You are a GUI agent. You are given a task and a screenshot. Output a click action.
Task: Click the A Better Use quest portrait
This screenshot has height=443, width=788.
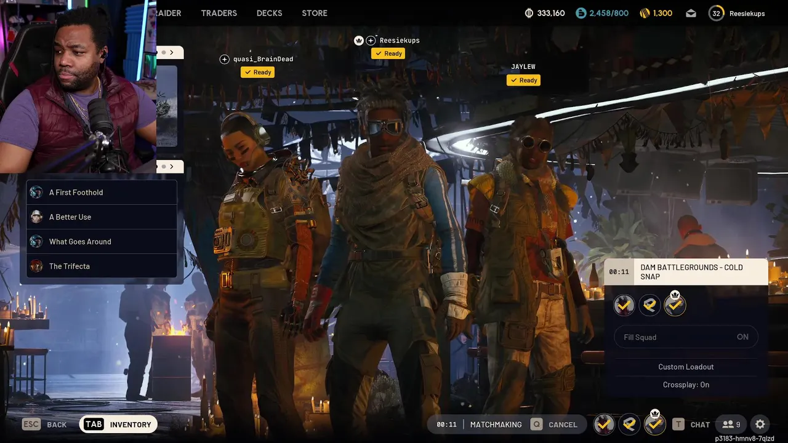[36, 217]
